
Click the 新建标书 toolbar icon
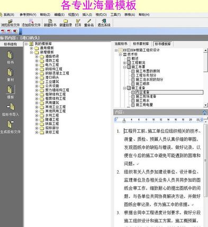coord(50,21)
